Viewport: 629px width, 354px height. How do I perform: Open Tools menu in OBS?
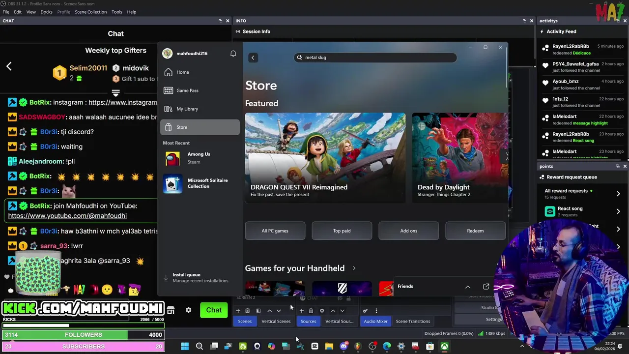(x=117, y=12)
